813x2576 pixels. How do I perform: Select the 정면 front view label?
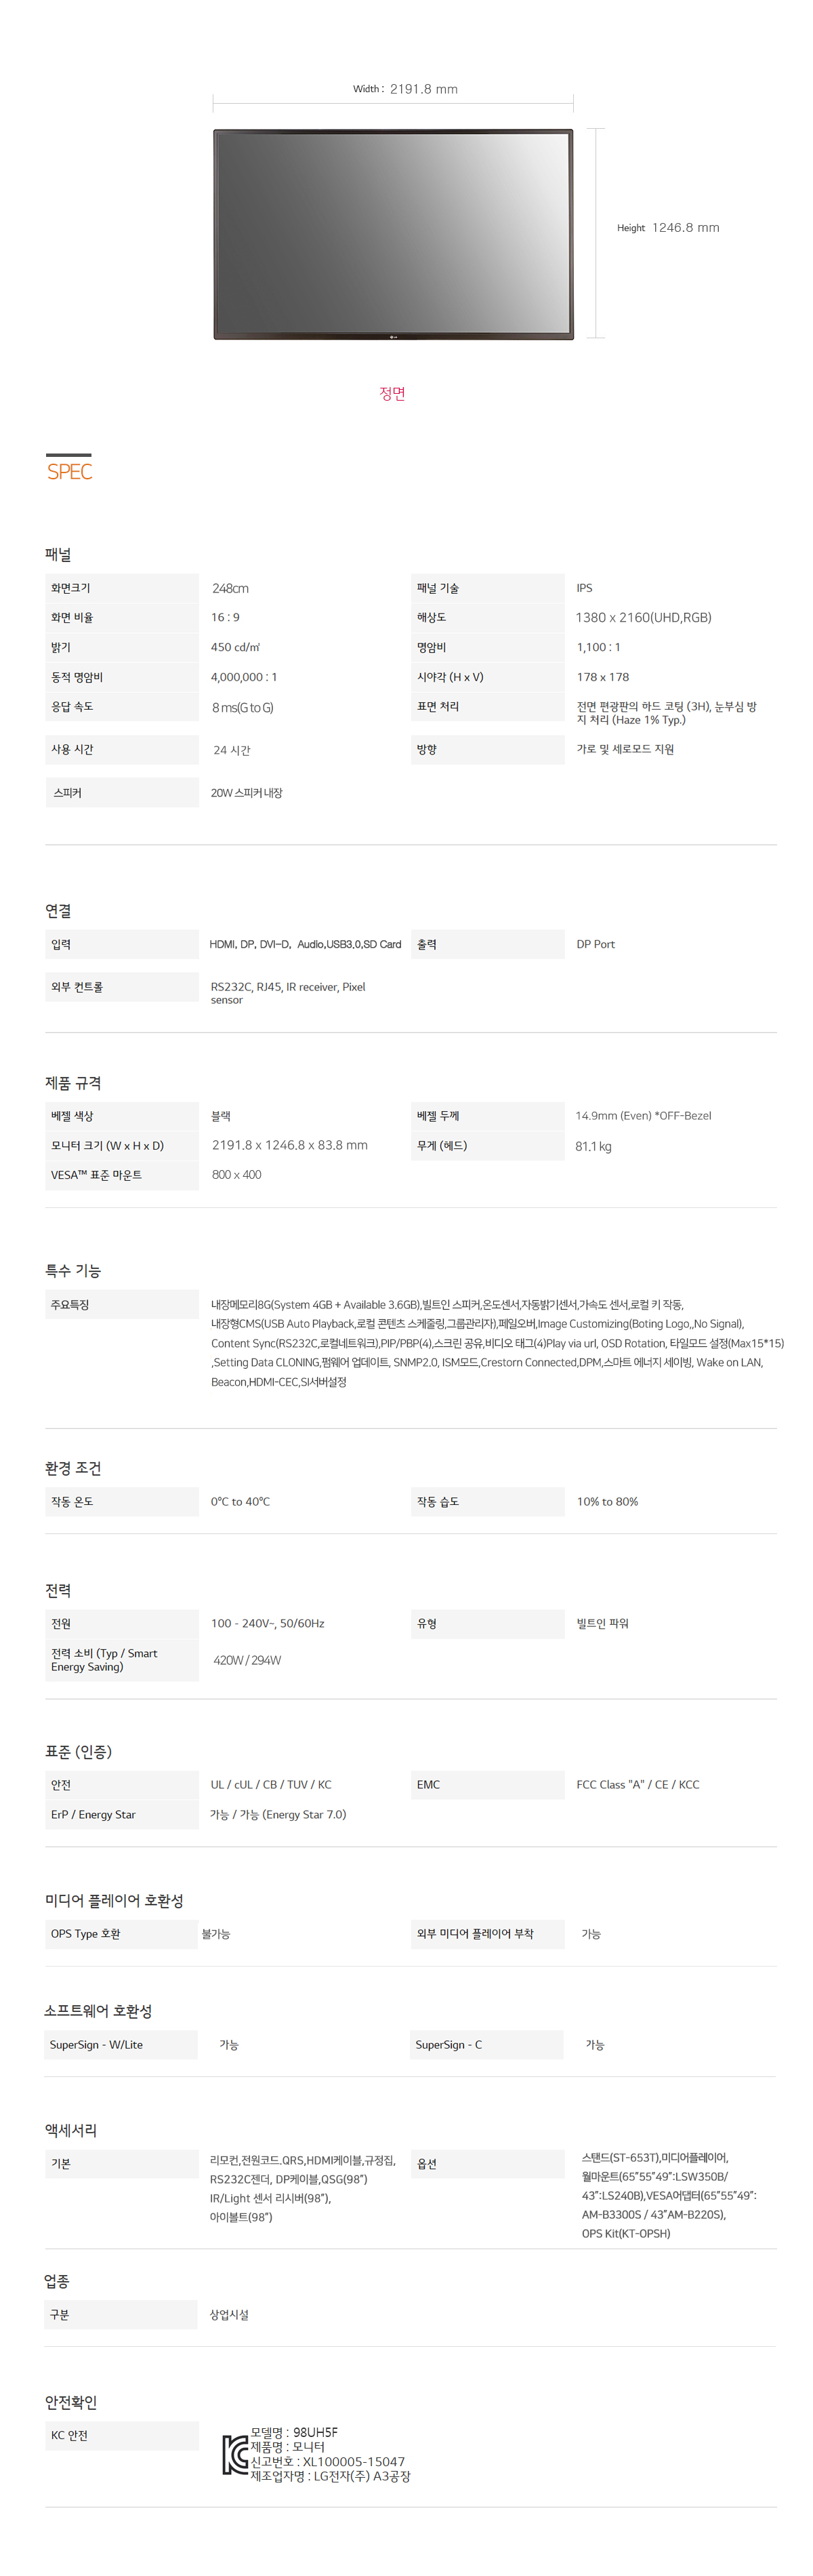point(392,393)
